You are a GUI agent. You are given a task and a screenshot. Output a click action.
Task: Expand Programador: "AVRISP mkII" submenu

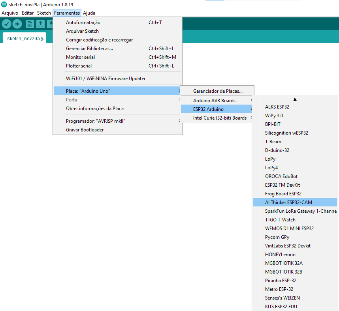[117, 121]
